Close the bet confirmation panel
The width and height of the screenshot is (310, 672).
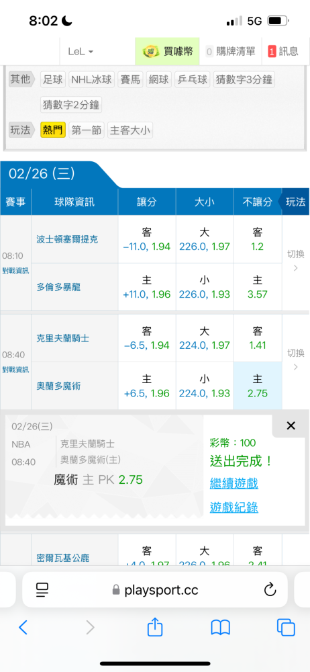click(291, 425)
